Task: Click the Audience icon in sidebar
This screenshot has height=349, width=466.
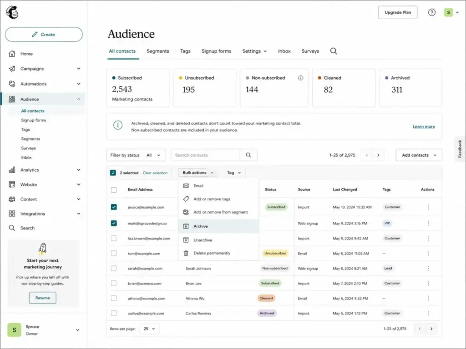Action: [x=12, y=99]
